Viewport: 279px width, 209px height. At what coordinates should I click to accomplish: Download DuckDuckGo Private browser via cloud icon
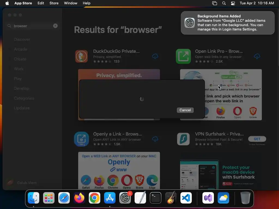click(155, 56)
